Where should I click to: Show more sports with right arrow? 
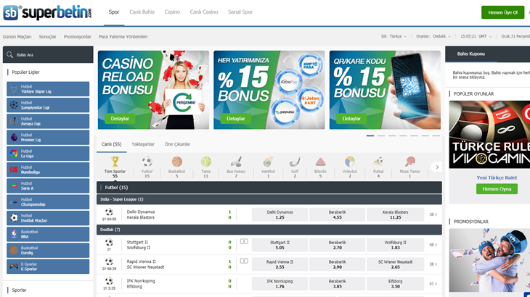pos(437,167)
